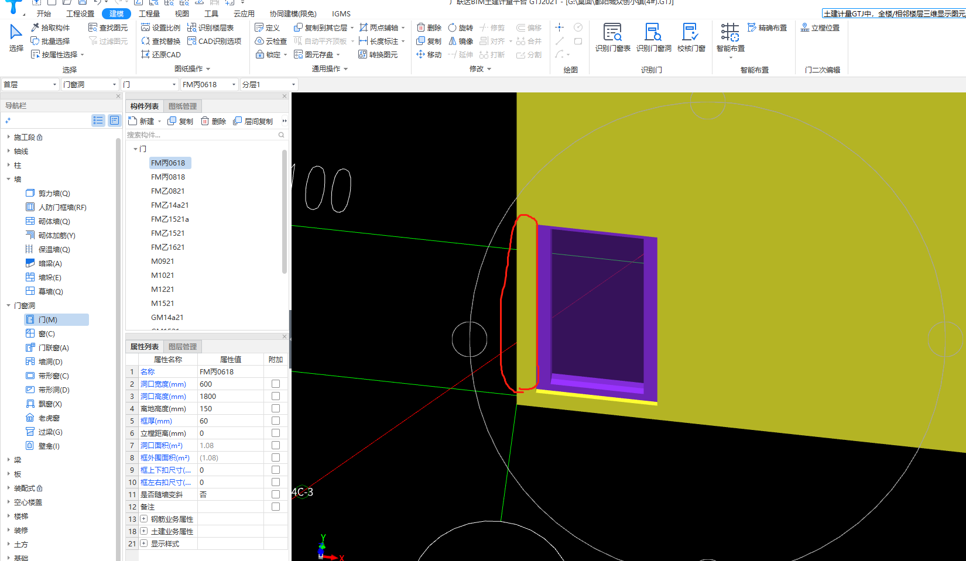Click the 删除 delete tool in ribbon

pos(429,27)
